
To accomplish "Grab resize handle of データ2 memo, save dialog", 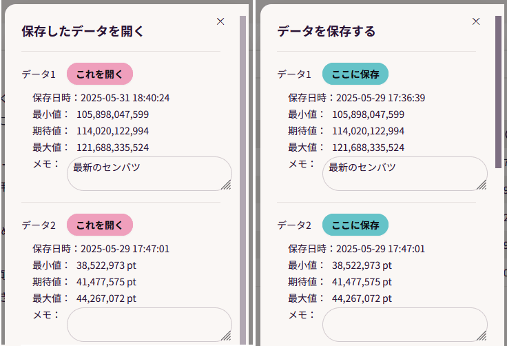I will point(482,336).
